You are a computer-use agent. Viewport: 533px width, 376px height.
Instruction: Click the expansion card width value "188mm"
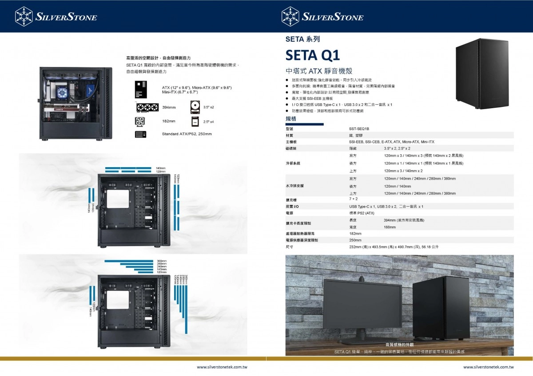pos(390,227)
